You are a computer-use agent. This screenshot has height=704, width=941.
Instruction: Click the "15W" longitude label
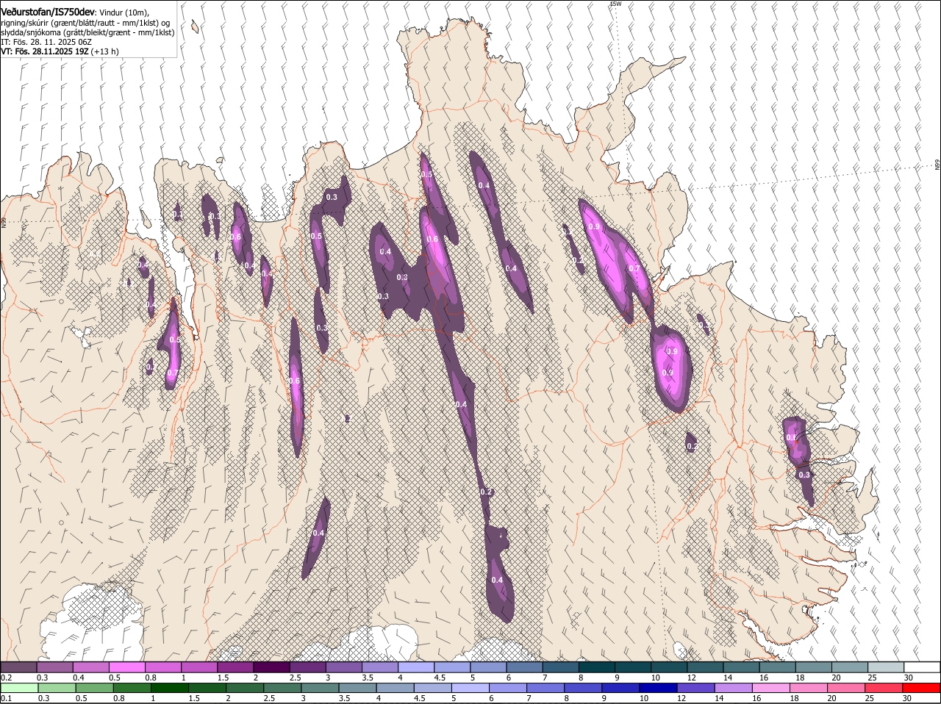(x=615, y=4)
